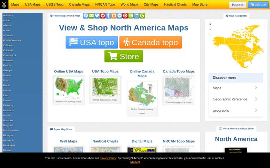
Task: Open Canada Maps menu
Action: pos(79,4)
